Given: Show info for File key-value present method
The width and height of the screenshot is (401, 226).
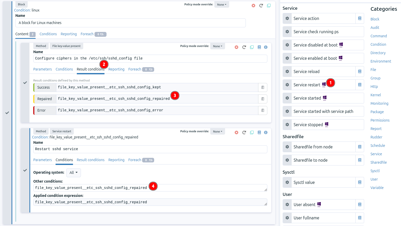Looking at the screenshot, I should tap(266, 47).
